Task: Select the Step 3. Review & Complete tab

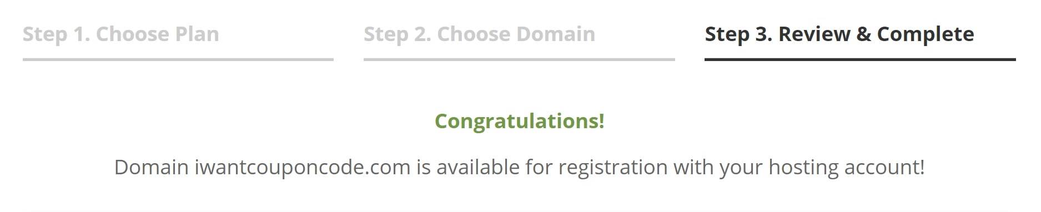Action: pos(839,34)
